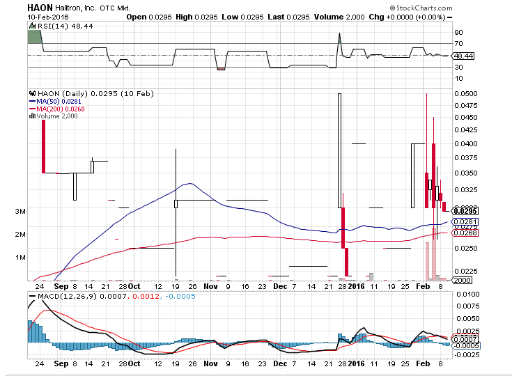Click the 0.0400 price axis label
The width and height of the screenshot is (512, 376).
(465, 143)
